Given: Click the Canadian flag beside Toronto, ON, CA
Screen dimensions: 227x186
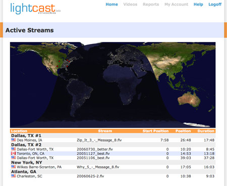Looking at the screenshot, I should click(13, 153).
